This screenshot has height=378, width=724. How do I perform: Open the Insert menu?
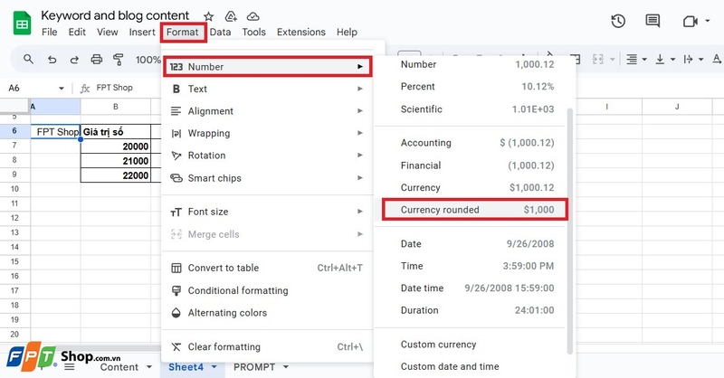(142, 32)
